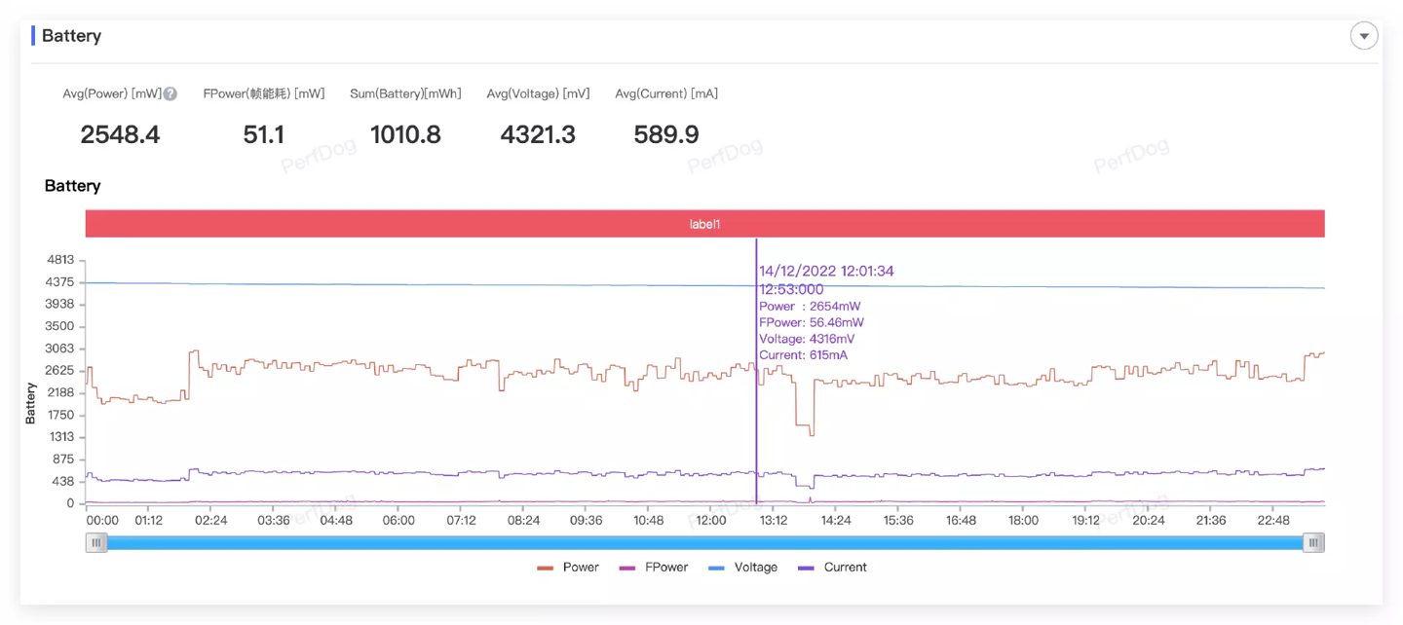This screenshot has width=1403, height=625.
Task: Click the 4813 value on the y-axis
Action: (x=60, y=259)
